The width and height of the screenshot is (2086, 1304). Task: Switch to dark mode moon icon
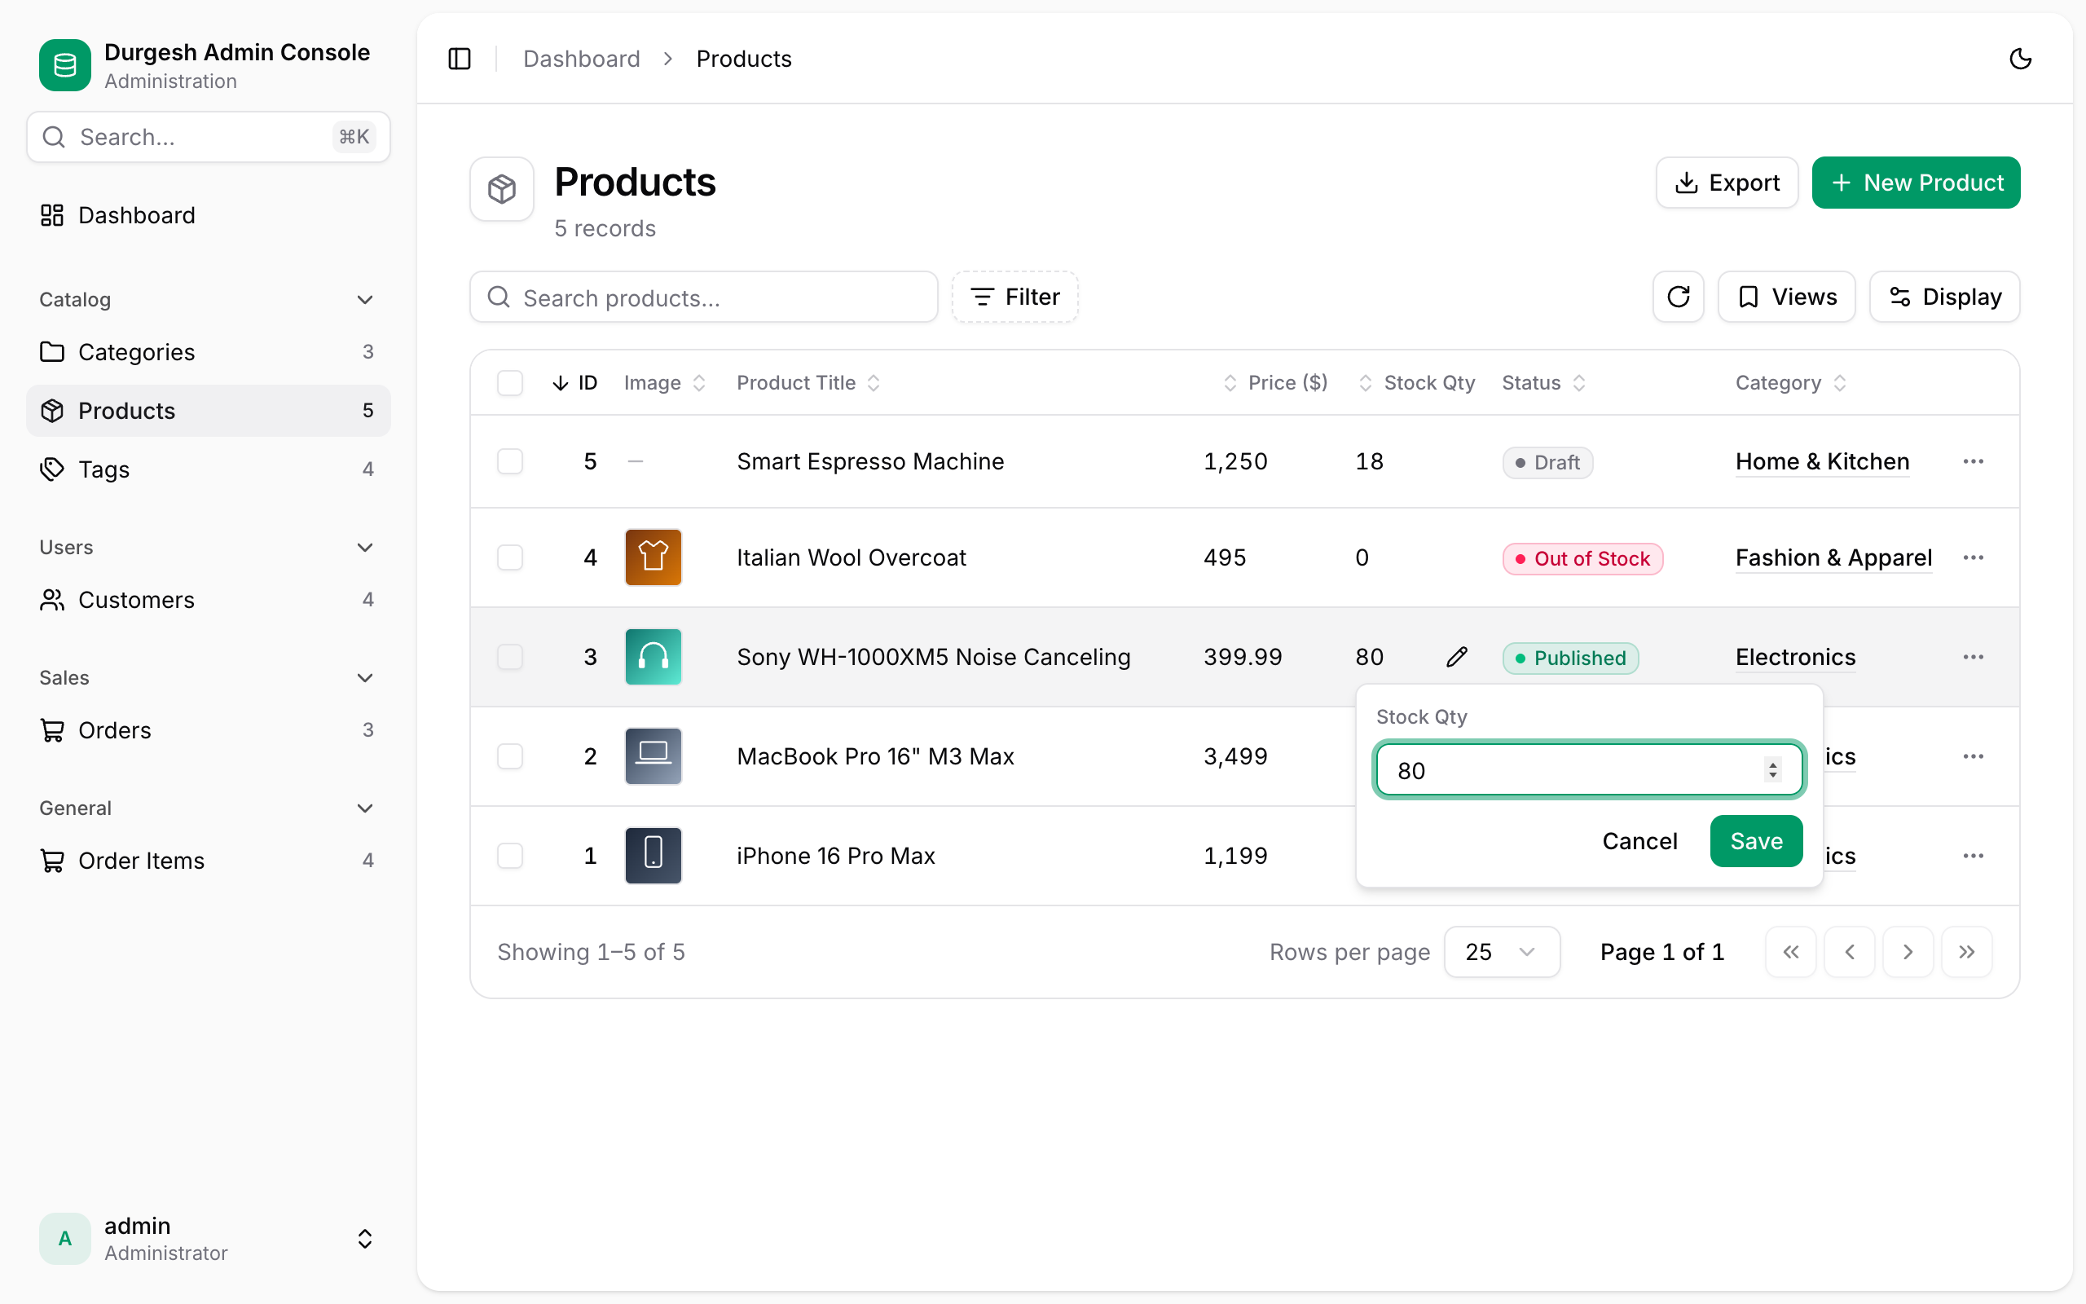pyautogui.click(x=2021, y=59)
